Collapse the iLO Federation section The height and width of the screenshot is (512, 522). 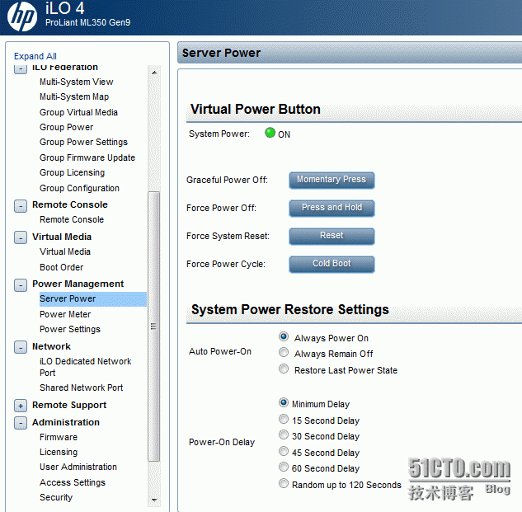click(21, 69)
